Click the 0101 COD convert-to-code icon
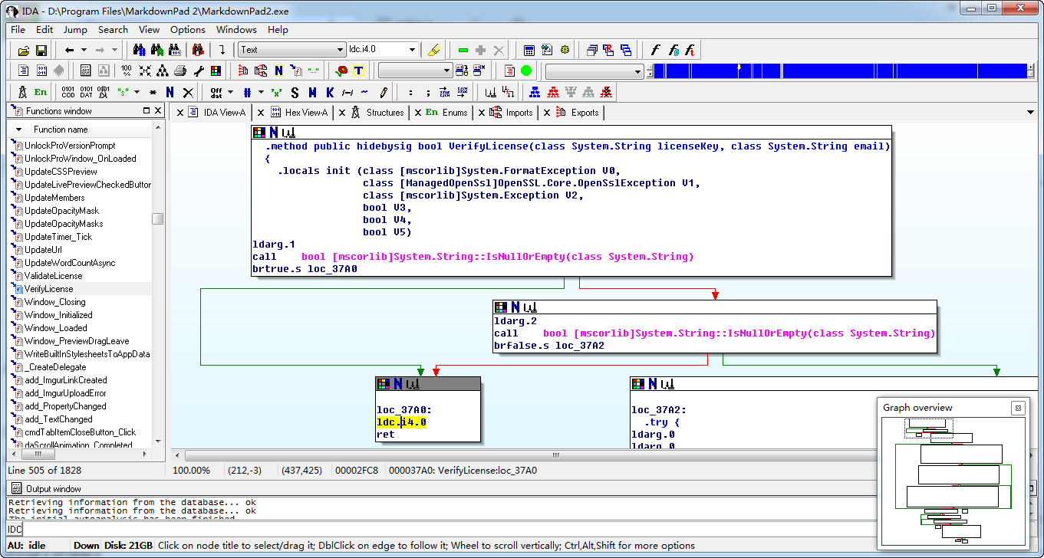The width and height of the screenshot is (1044, 558). pos(68,92)
